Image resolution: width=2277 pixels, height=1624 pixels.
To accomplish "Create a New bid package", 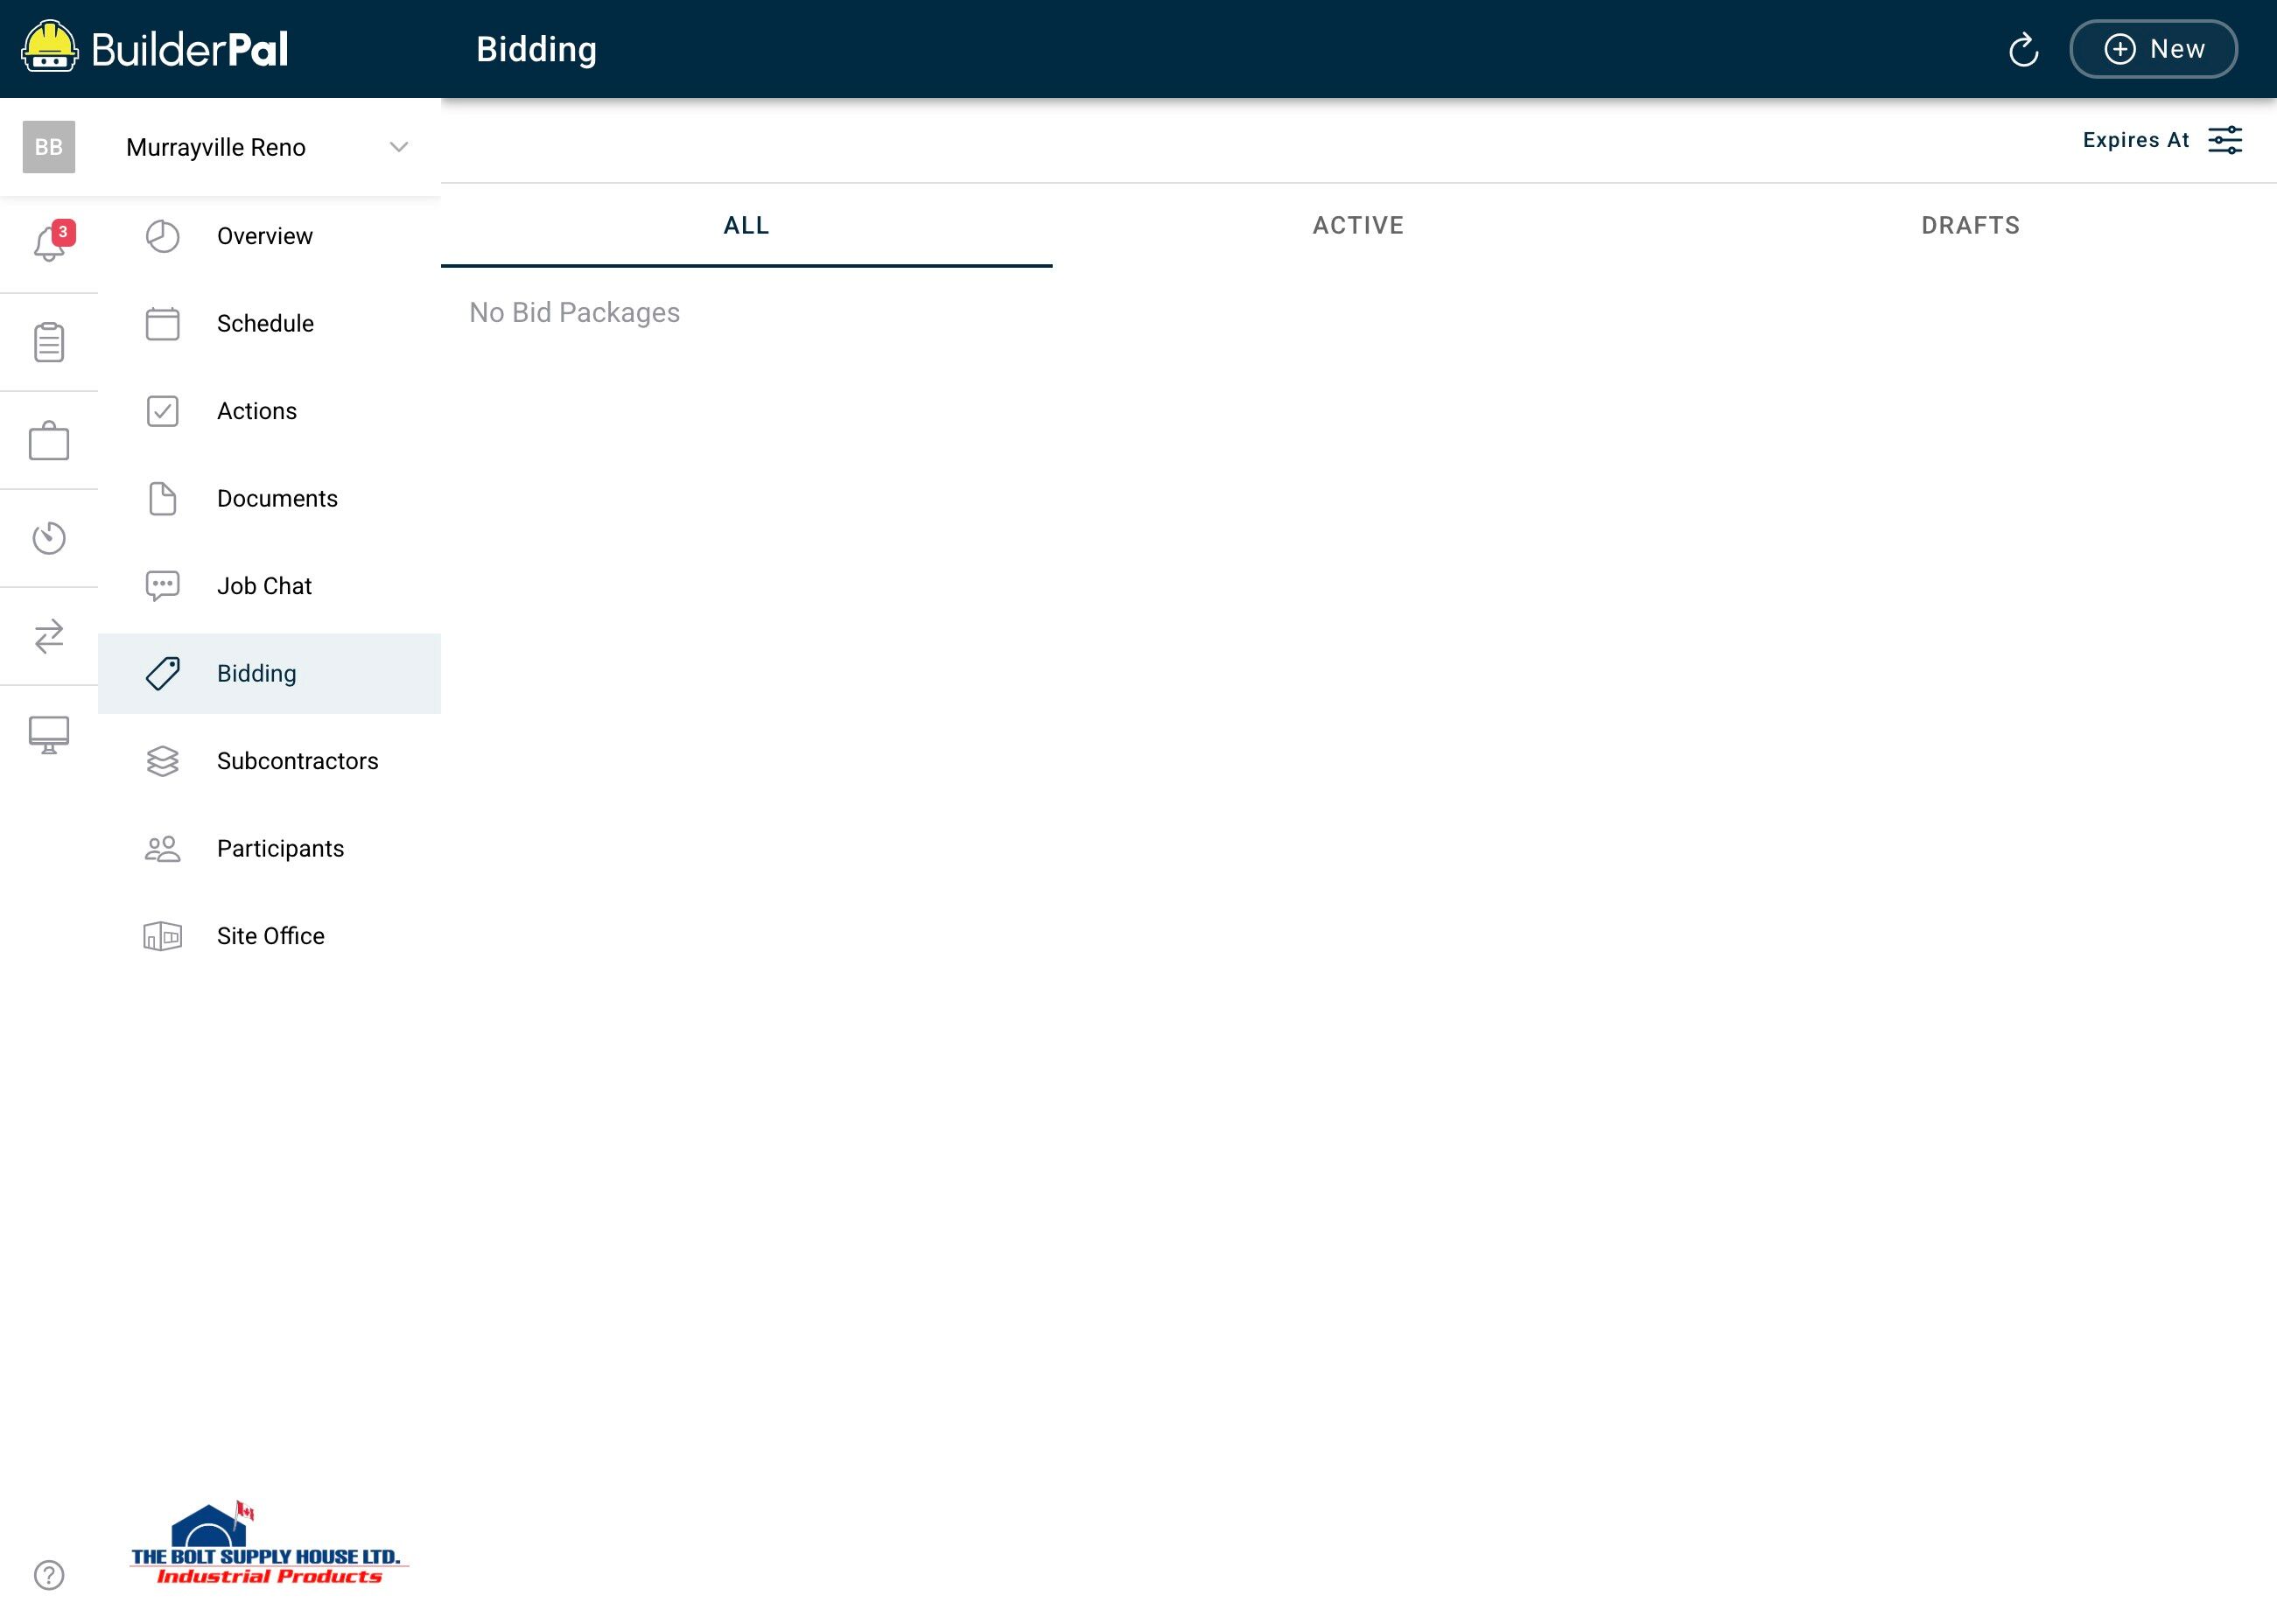I will 2153,49.
